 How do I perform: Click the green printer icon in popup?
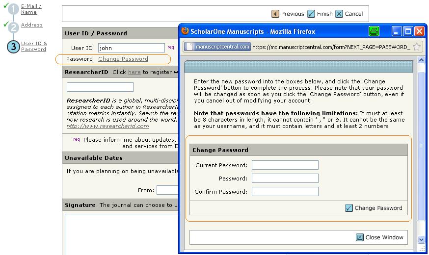coord(374,31)
